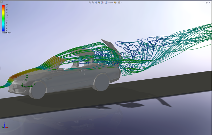The width and height of the screenshot is (212, 135).
Task: Click the Hide/Show Items glasses icon
Action: tap(110, 2)
